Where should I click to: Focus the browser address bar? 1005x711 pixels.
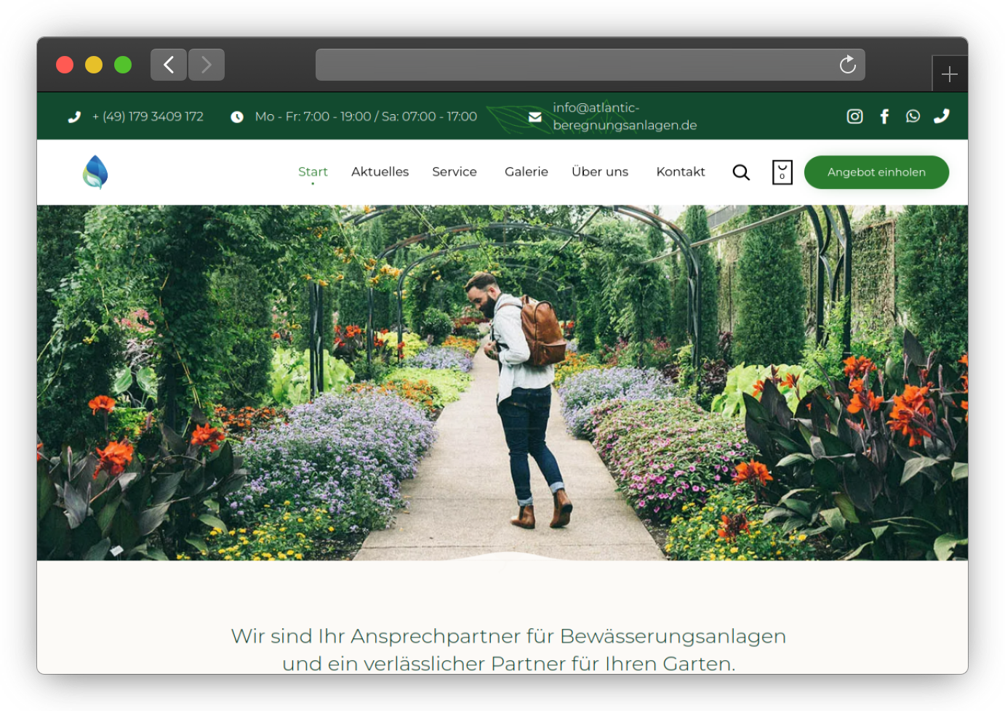tap(574, 65)
